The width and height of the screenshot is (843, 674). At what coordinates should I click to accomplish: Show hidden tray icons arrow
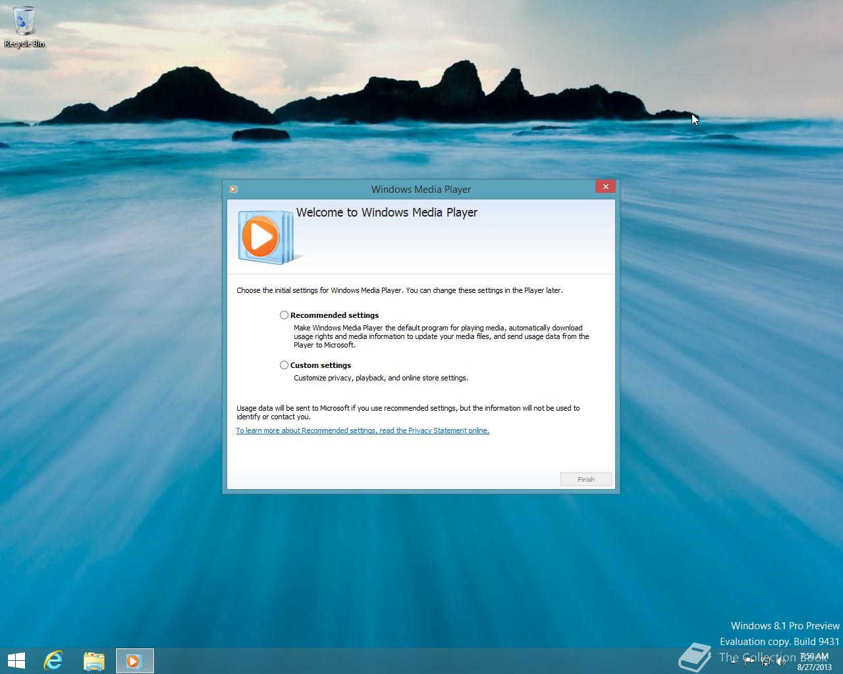tap(734, 661)
